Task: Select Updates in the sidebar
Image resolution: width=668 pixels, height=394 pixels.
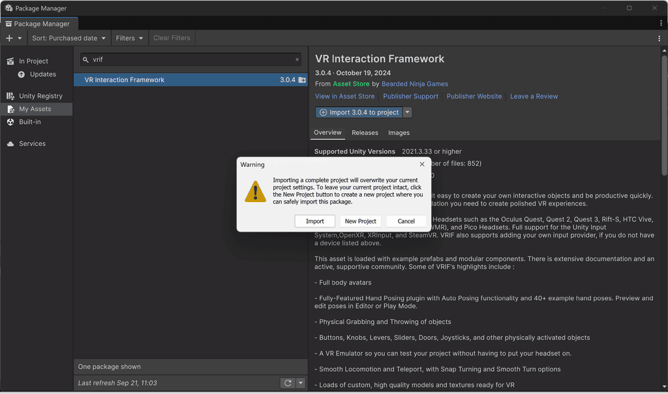Action: point(42,74)
